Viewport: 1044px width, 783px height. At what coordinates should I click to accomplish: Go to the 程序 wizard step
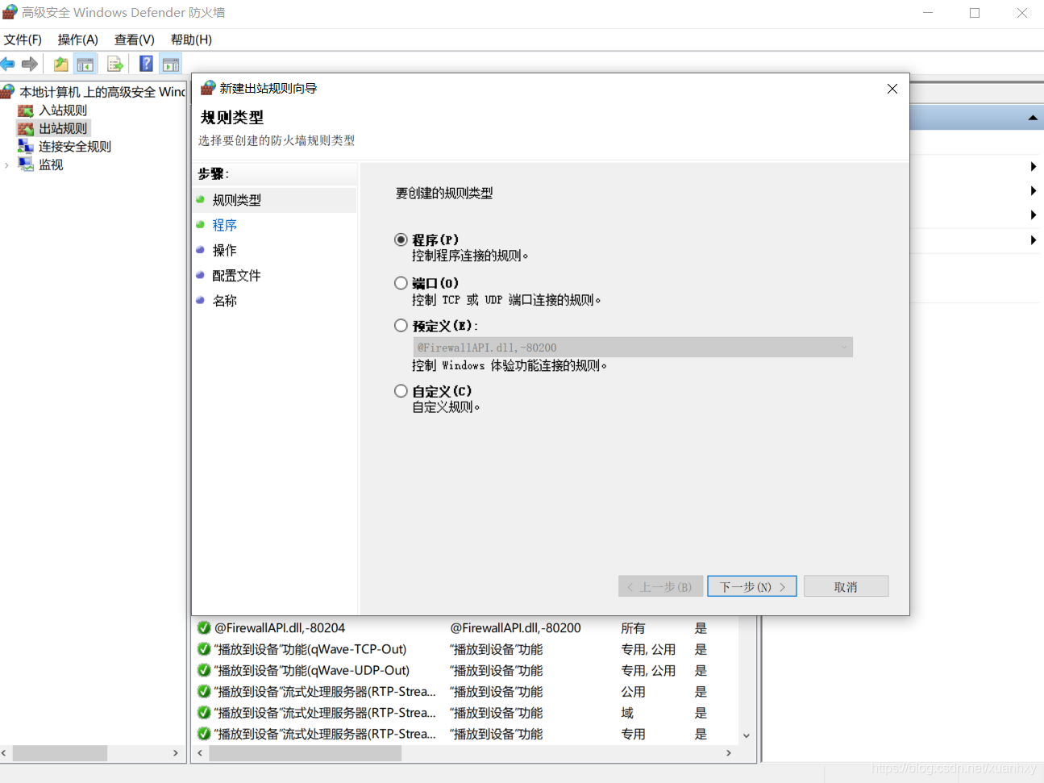(x=224, y=225)
